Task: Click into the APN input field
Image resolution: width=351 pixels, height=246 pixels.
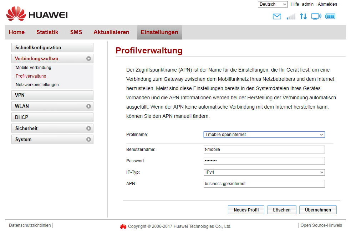Action: (264, 184)
